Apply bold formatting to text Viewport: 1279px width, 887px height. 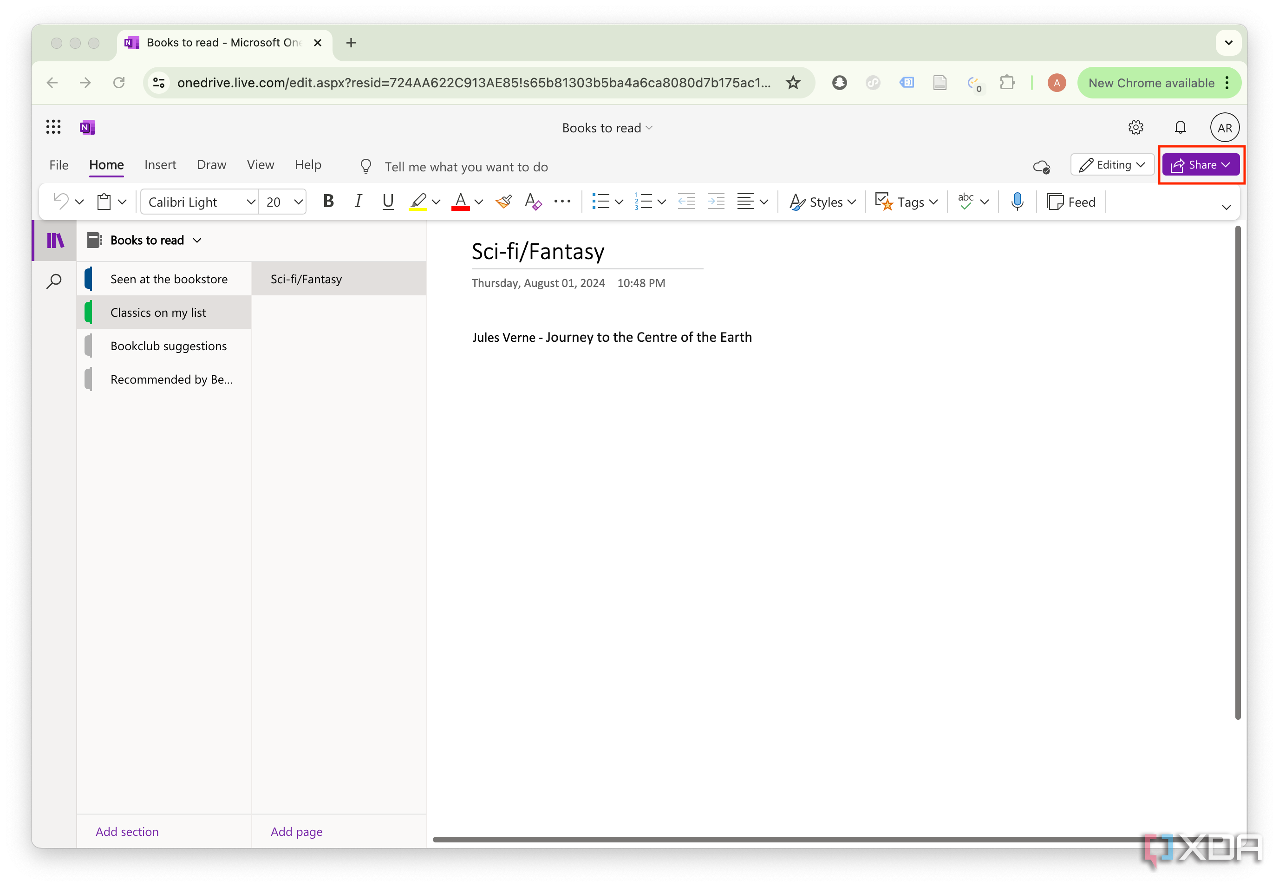click(328, 201)
